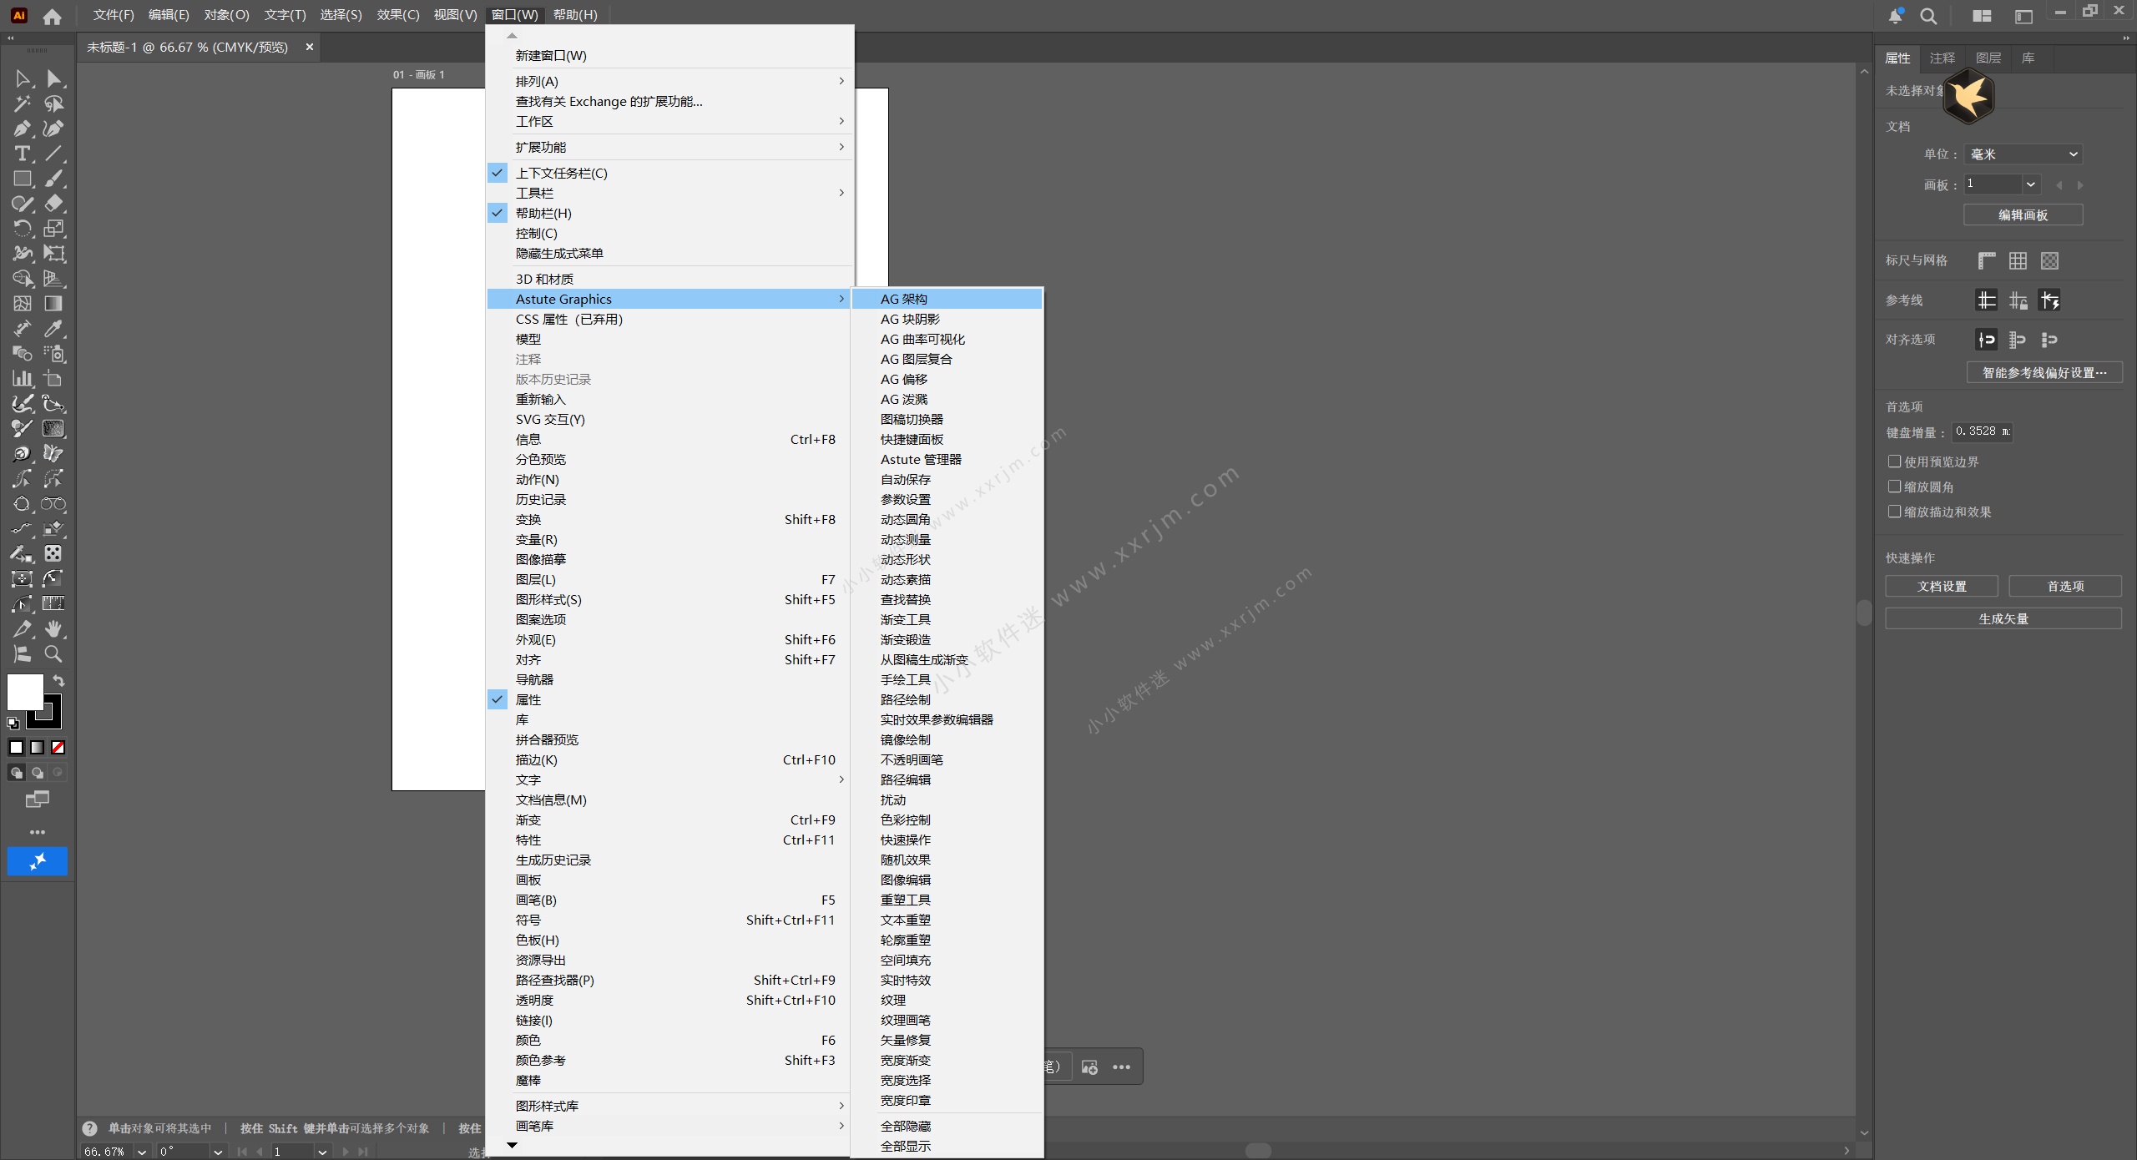2137x1160 pixels.
Task: Select the Pen tool
Action: 23,129
